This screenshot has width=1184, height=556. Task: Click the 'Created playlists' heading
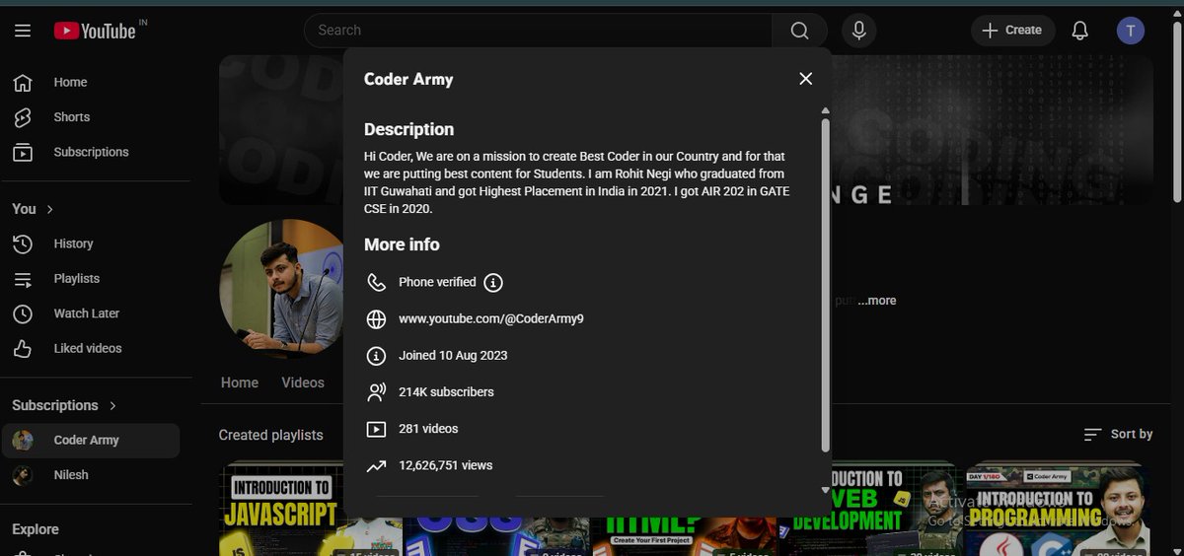coord(271,435)
